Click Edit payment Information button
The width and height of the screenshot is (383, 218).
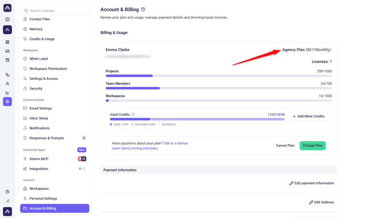coord(312,183)
